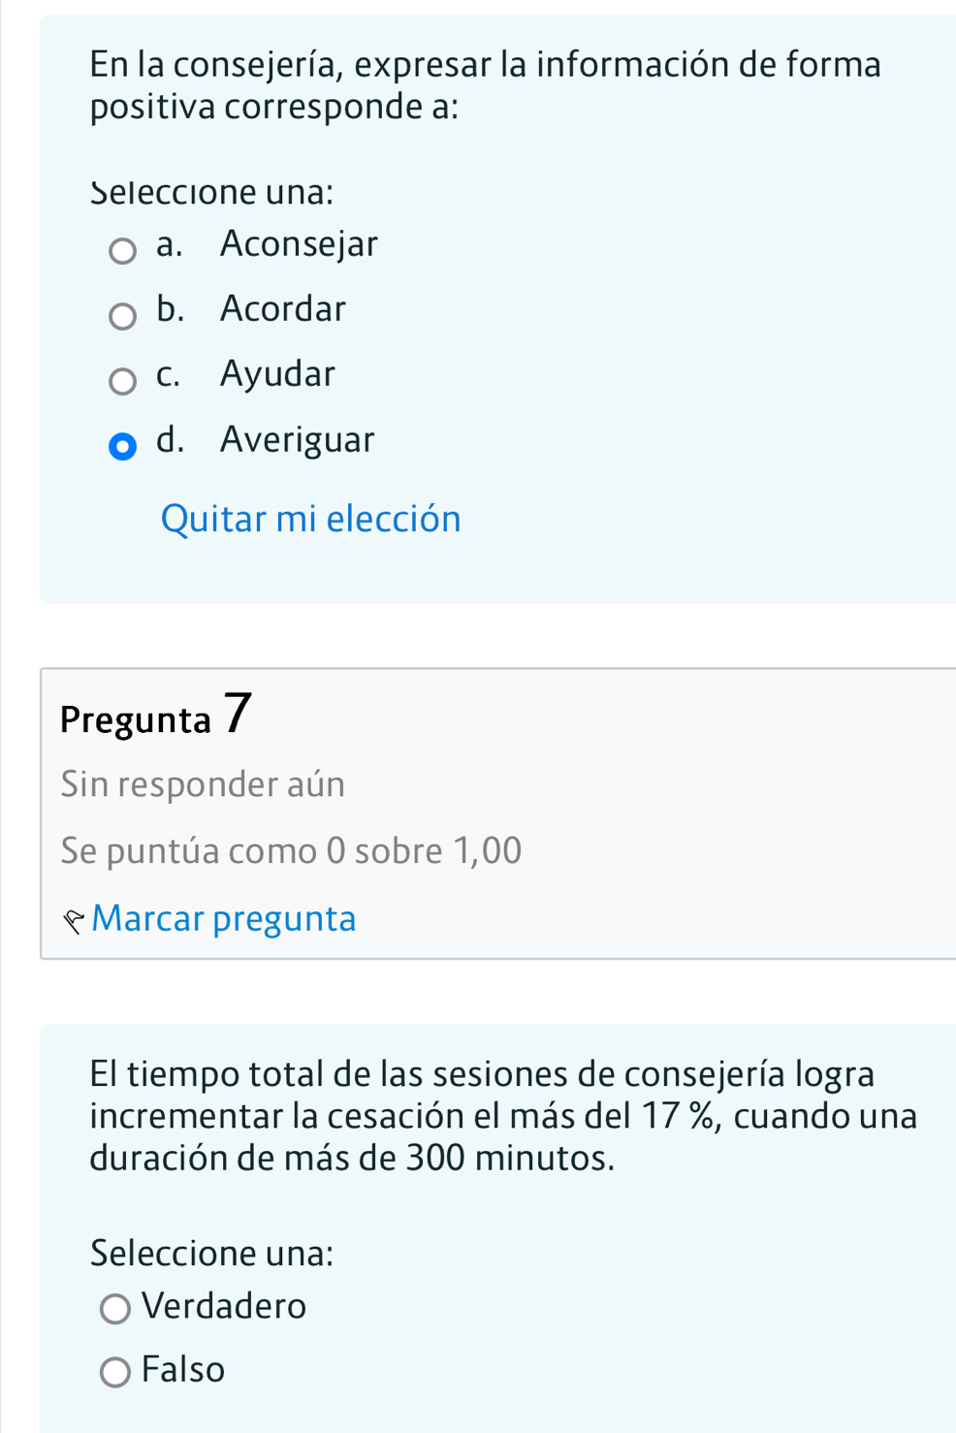Click the 'Verdadero' answer label text
Screen dimensions: 956x1433
point(224,1307)
